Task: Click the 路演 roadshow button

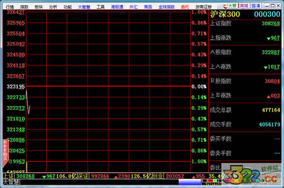Action: [x=256, y=6]
